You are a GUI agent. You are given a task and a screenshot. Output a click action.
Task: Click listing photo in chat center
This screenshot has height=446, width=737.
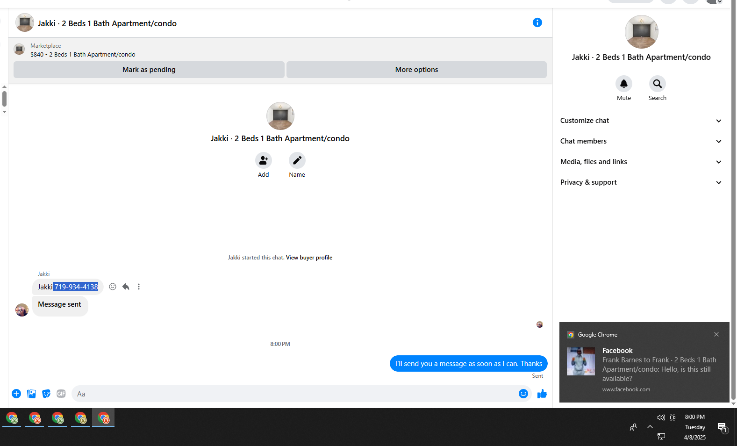[280, 116]
